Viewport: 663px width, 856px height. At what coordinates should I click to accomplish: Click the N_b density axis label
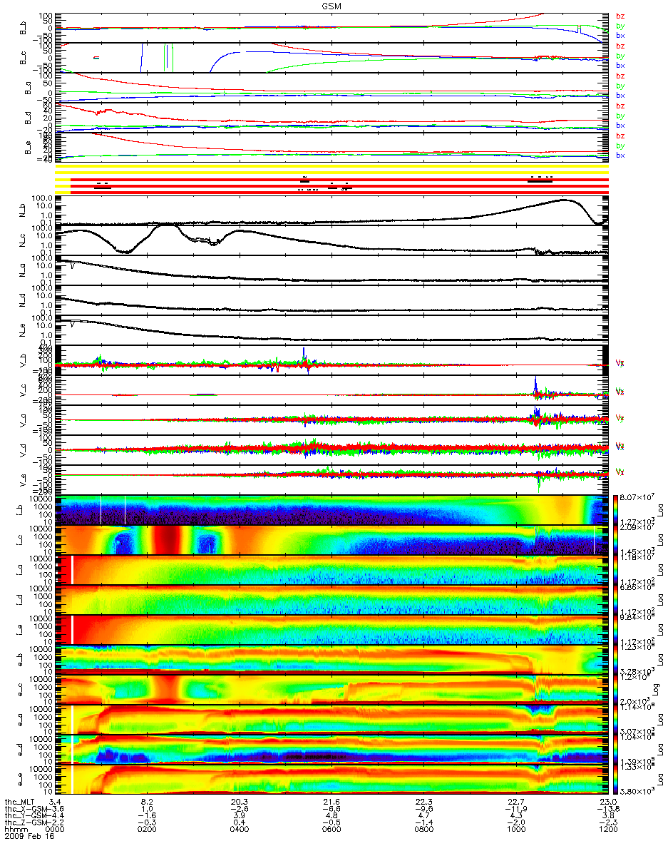(x=21, y=211)
